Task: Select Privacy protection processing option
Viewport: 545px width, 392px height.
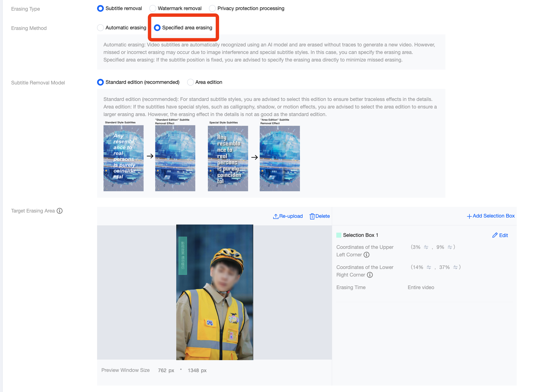Action: pos(212,8)
